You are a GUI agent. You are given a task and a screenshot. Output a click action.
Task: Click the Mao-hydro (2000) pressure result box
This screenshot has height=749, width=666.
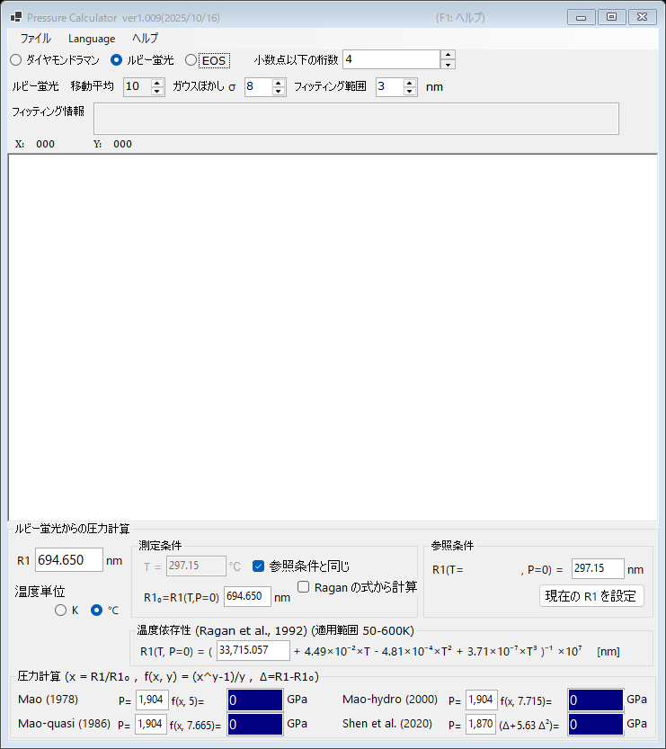coord(595,700)
